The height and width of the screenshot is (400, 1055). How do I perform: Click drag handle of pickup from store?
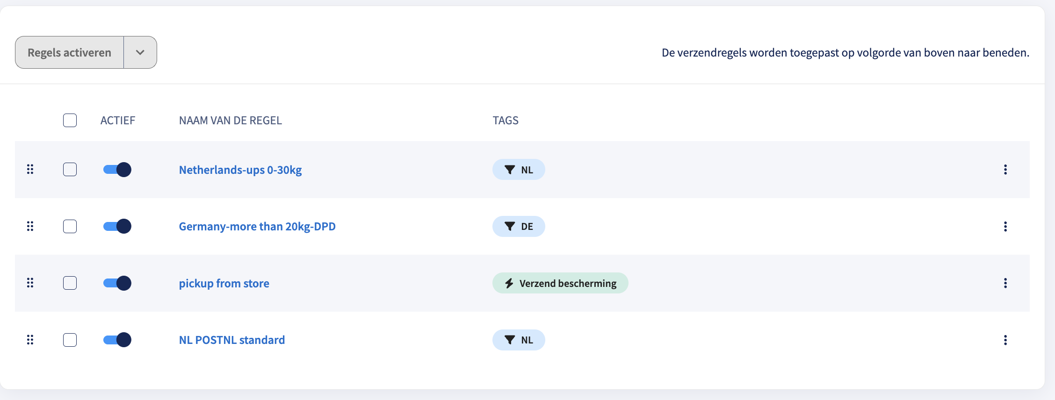pyautogui.click(x=30, y=283)
